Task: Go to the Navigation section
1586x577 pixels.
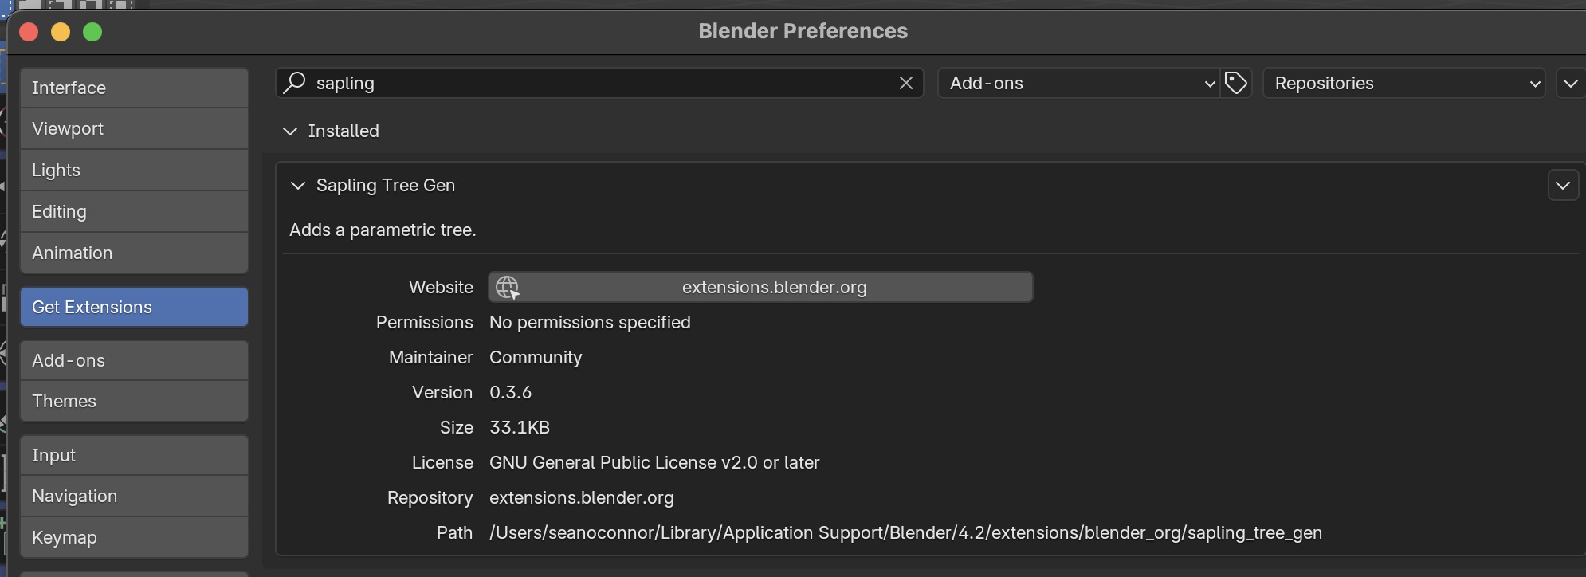Action: click(x=134, y=496)
